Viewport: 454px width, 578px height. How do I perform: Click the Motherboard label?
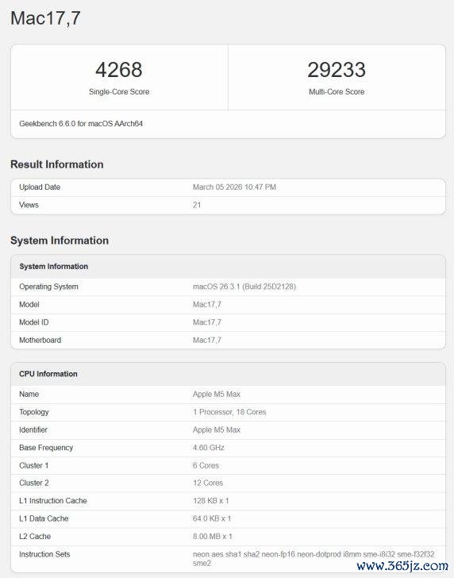pyautogui.click(x=40, y=340)
